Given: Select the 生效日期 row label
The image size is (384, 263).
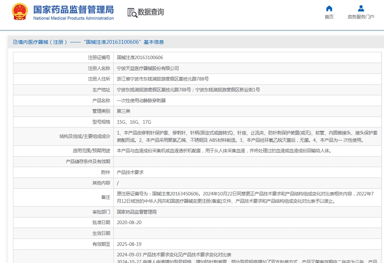Looking at the screenshot, I should pyautogui.click(x=101, y=234).
